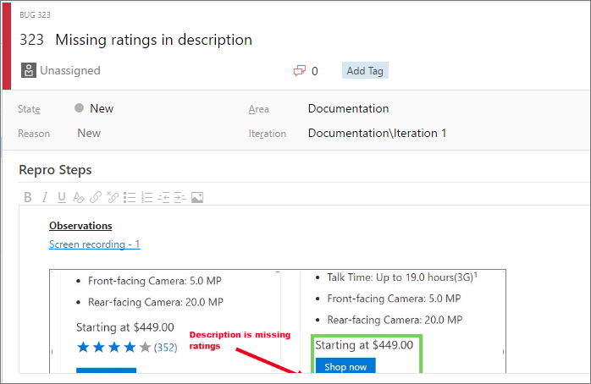The height and width of the screenshot is (384, 591).
Task: Click the underline formatting icon
Action: coord(61,197)
